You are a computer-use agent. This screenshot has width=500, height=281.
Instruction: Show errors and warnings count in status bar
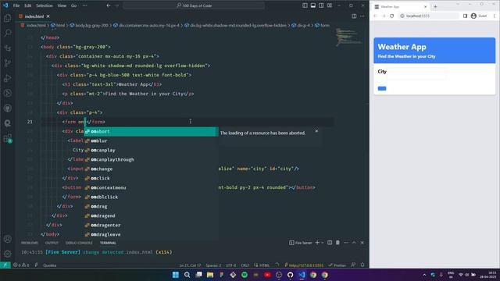point(21,265)
